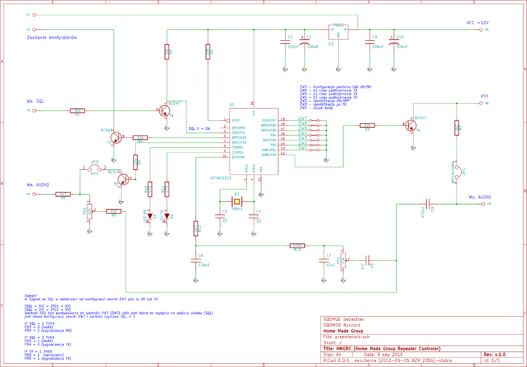Select transistor T3 near JP3
Screen dimensions: 527x367
[124, 180]
